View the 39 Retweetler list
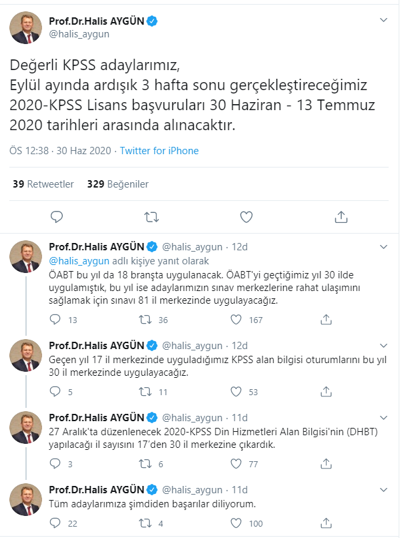Viewport: 402px width, 538px height. pyautogui.click(x=43, y=184)
